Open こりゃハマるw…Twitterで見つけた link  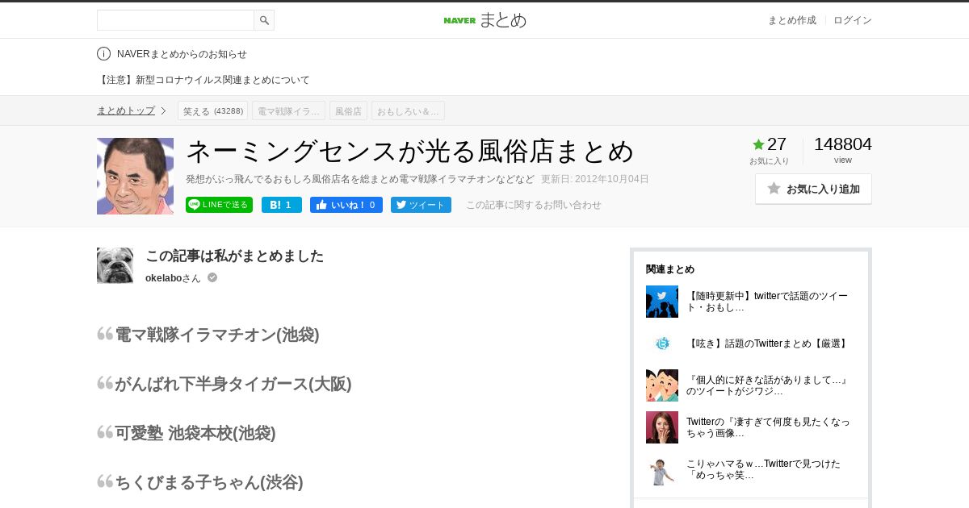coord(763,469)
